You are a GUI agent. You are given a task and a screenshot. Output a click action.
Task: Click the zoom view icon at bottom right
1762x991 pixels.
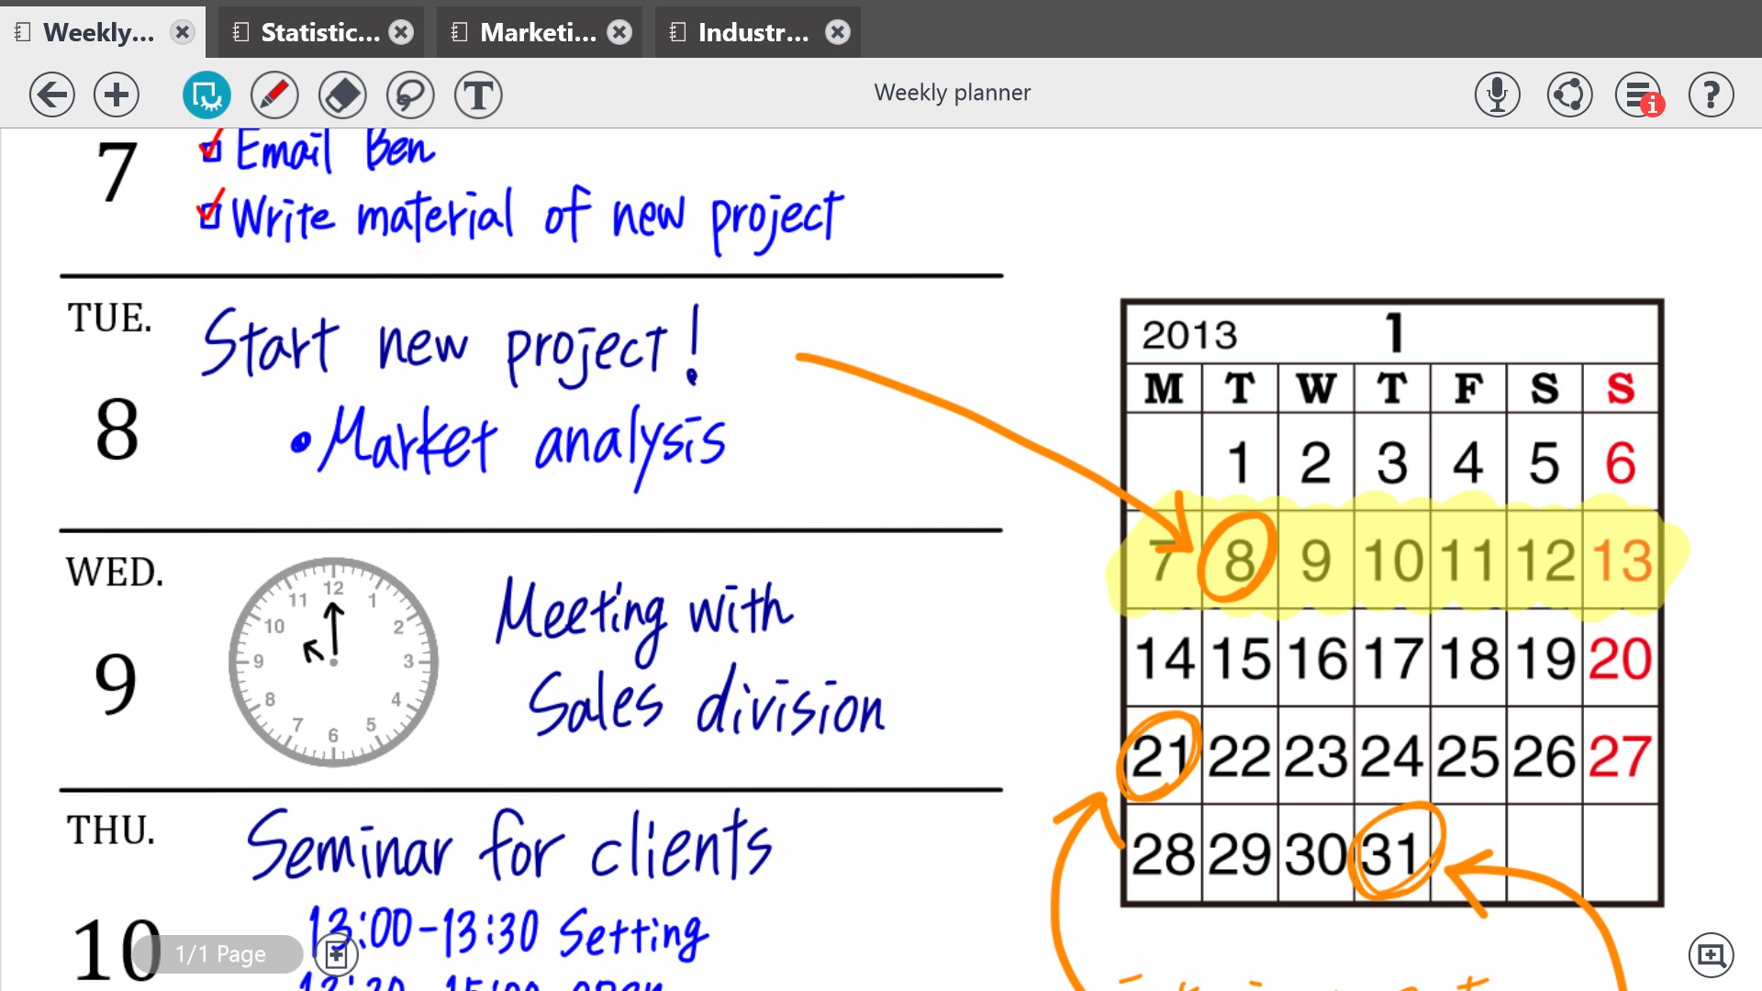(1711, 955)
